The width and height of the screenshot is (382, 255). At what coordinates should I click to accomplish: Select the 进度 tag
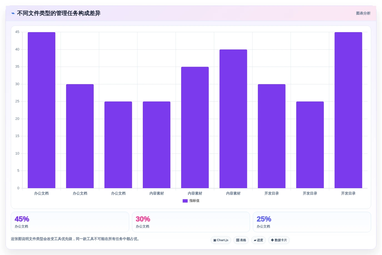[258, 240]
